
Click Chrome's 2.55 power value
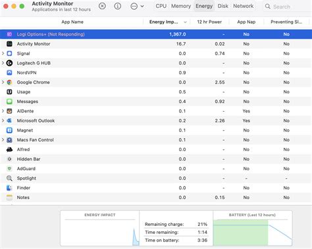220,82
